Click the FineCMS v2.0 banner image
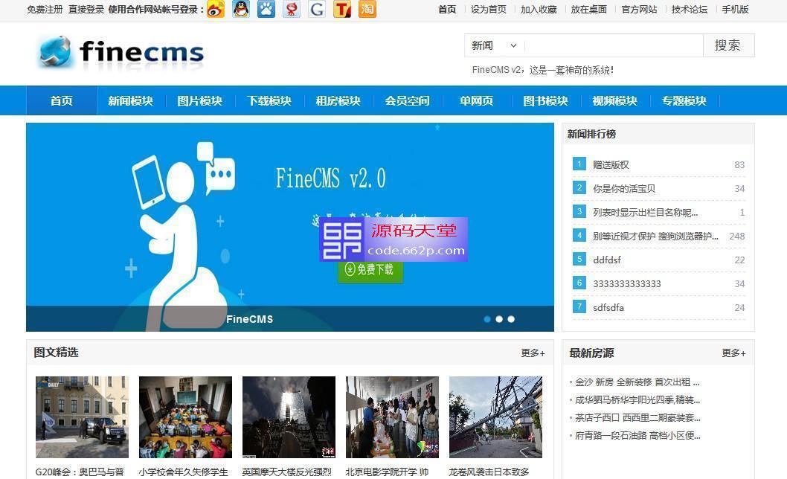The height and width of the screenshot is (479, 787). tap(290, 227)
